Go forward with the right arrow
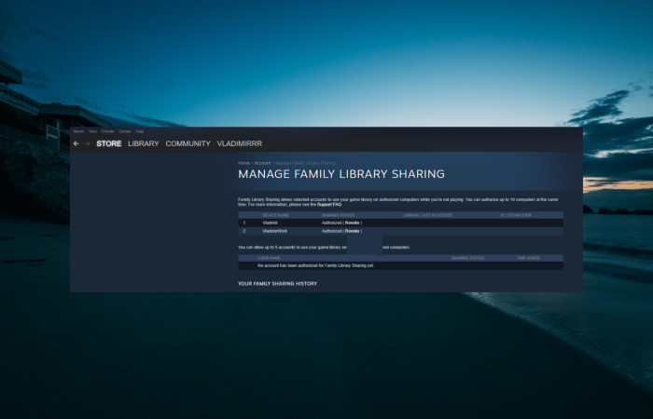This screenshot has height=419, width=653. coord(88,143)
